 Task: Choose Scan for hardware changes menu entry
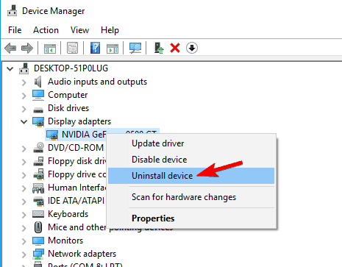tap(191, 197)
